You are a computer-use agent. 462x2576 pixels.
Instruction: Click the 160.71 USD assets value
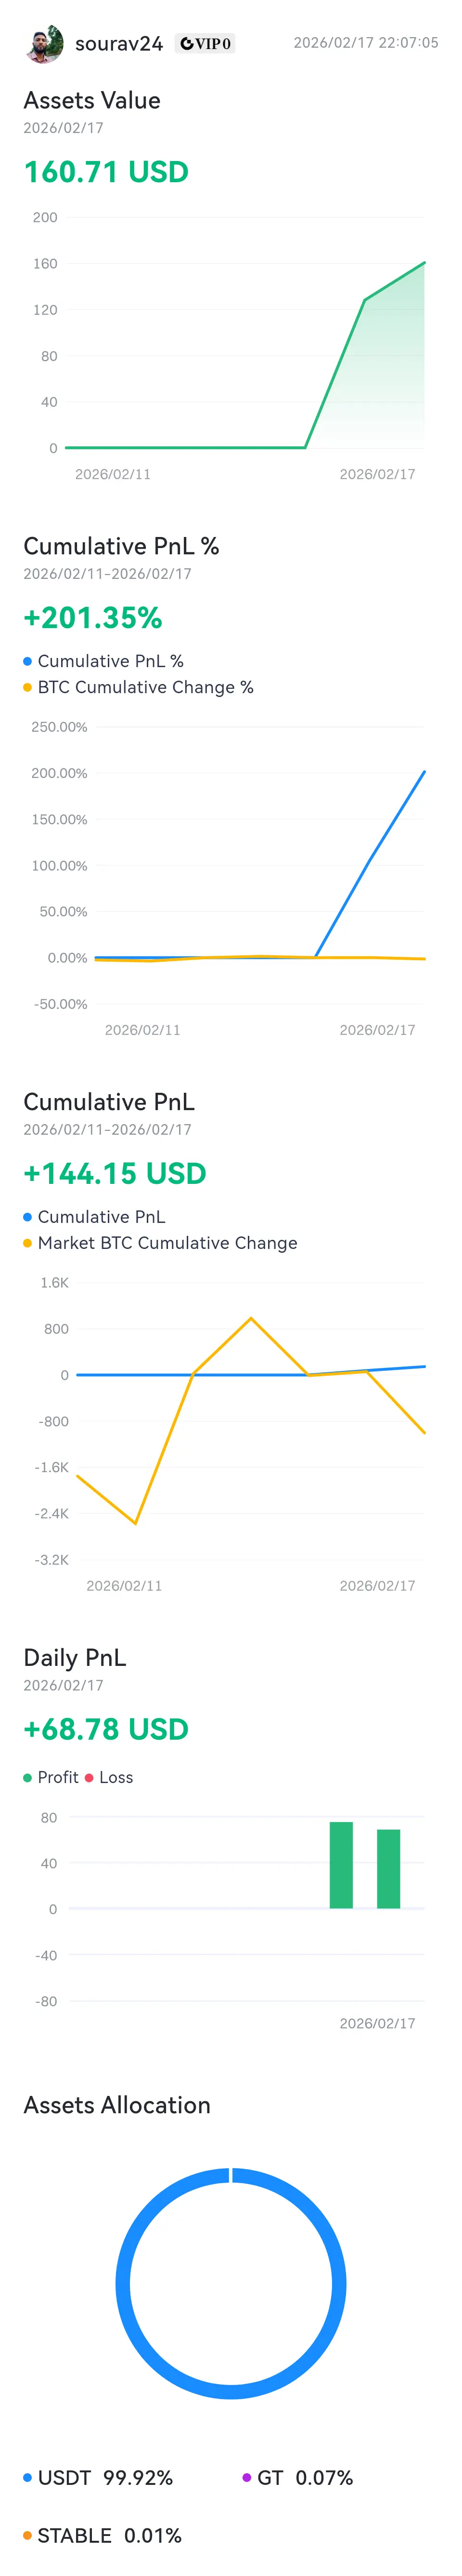106,172
